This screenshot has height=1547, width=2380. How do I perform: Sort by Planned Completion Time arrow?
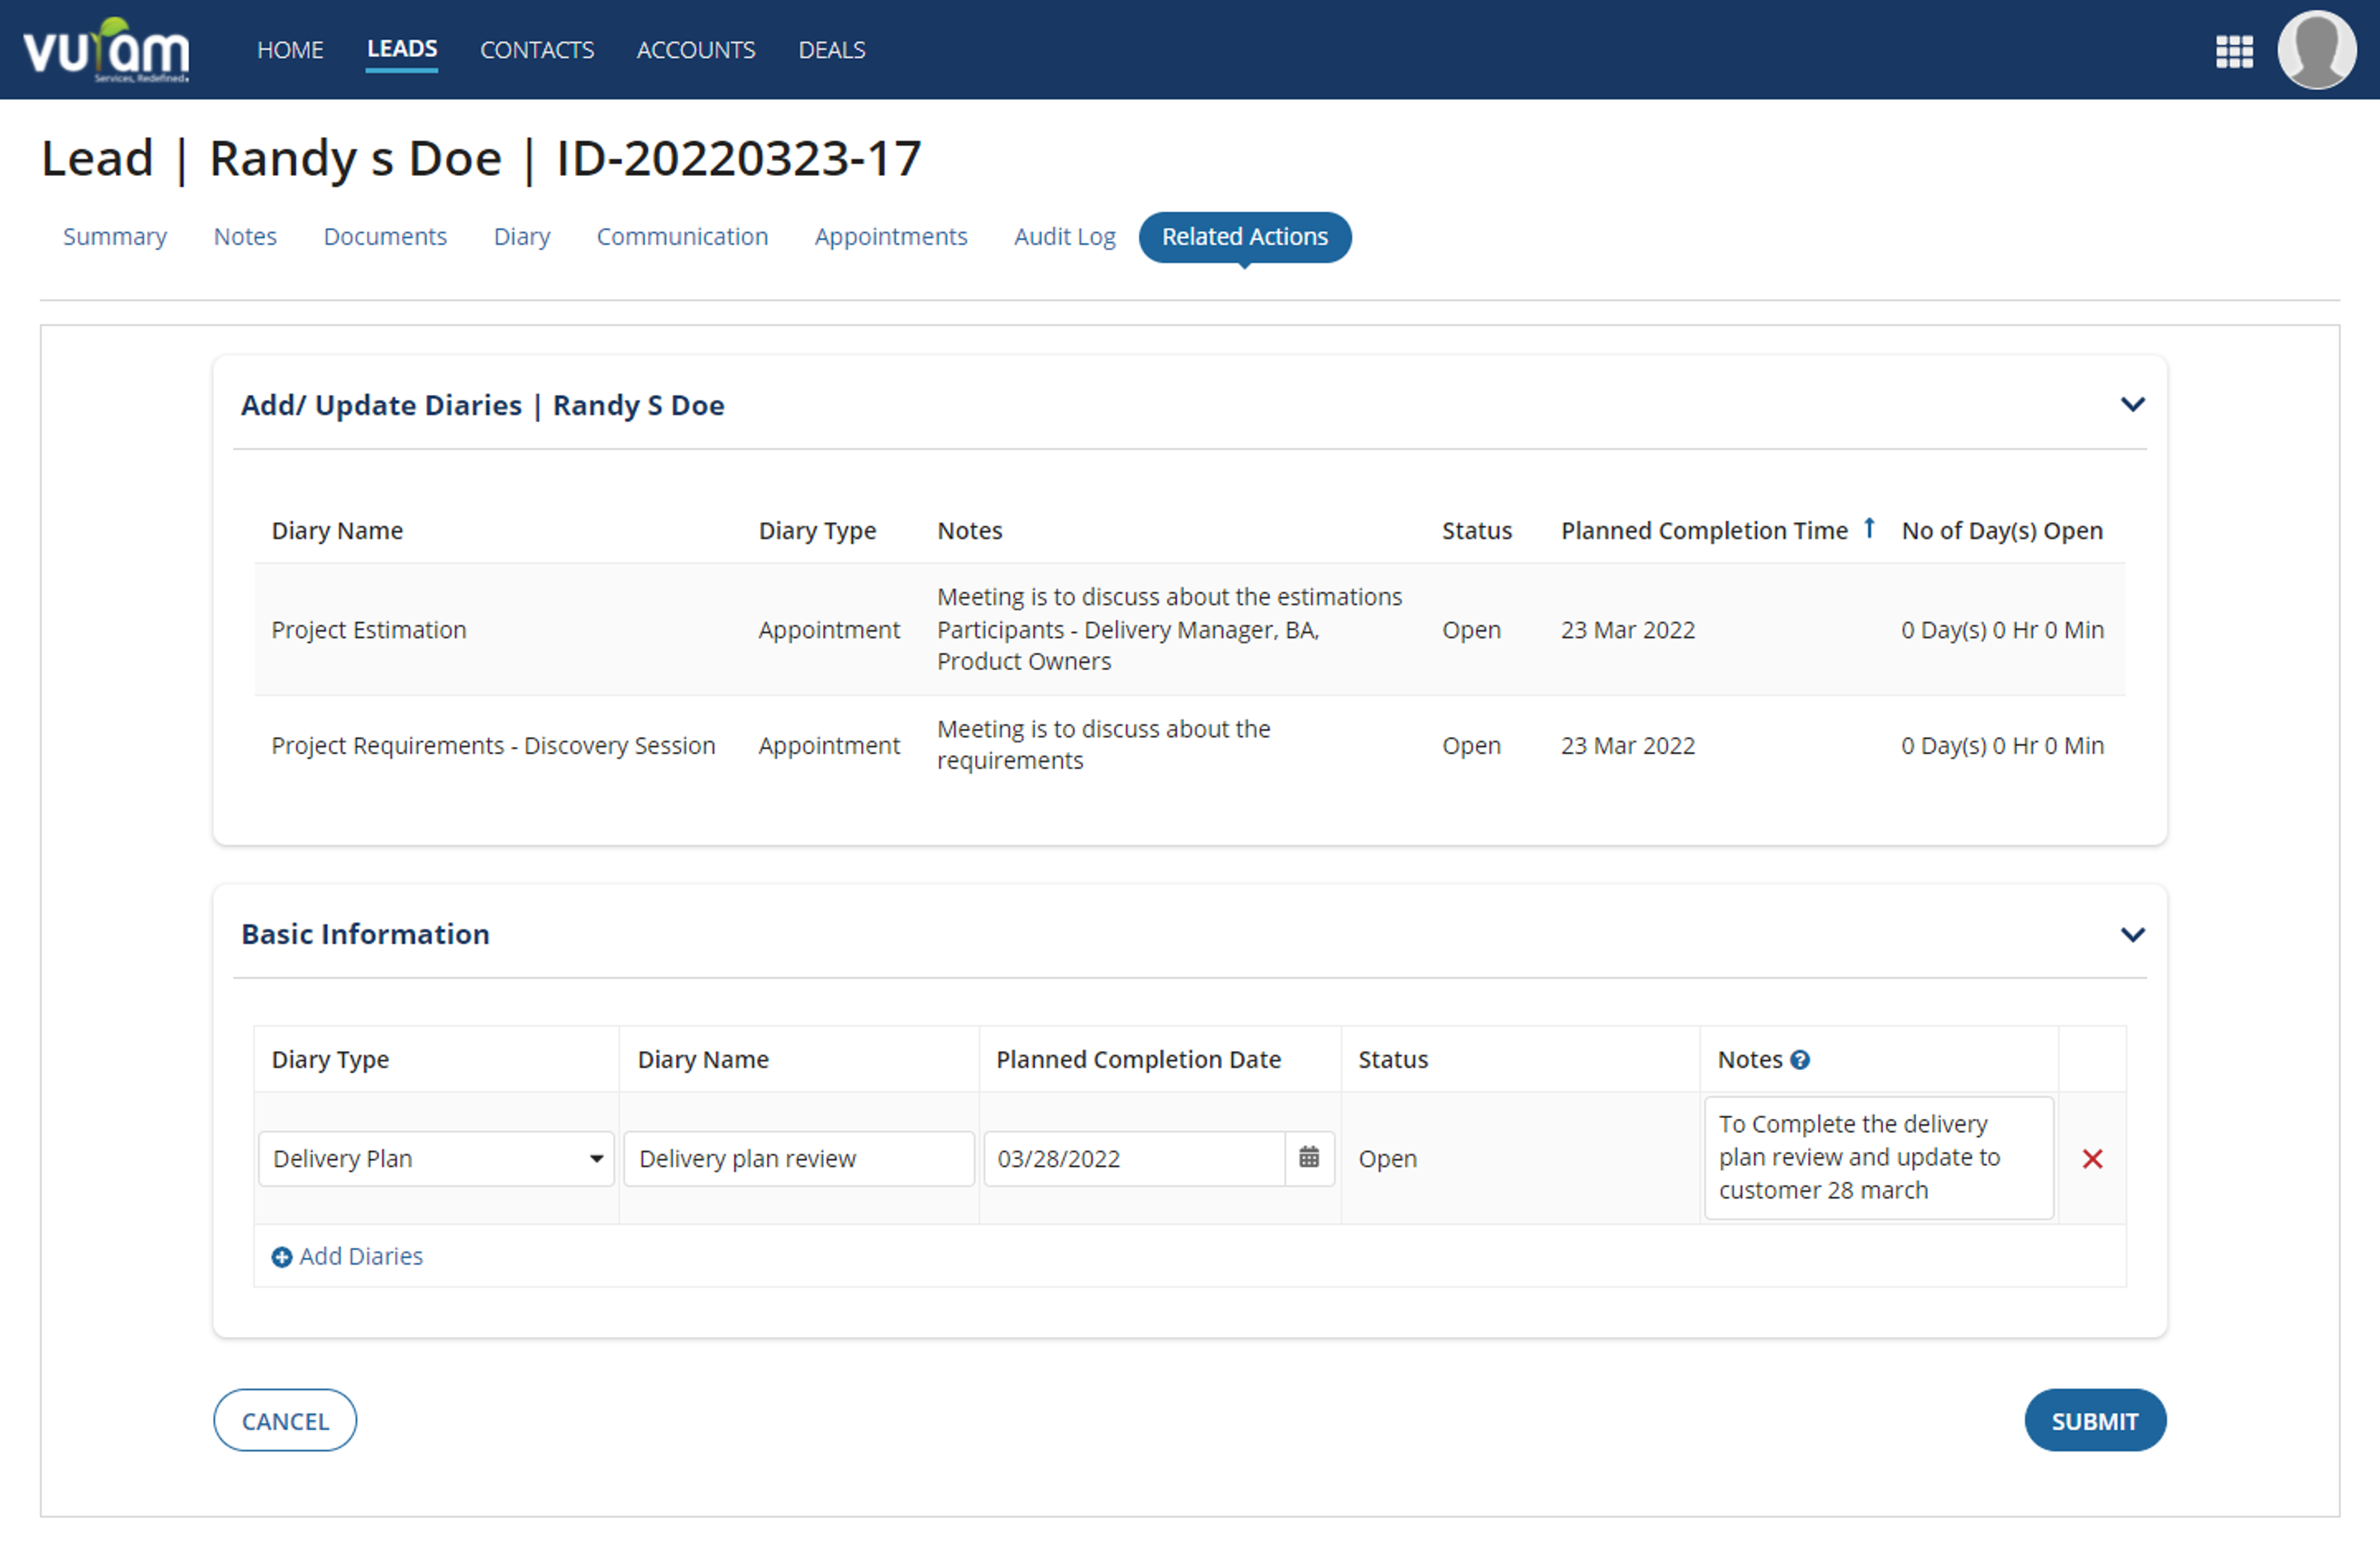click(x=1868, y=528)
